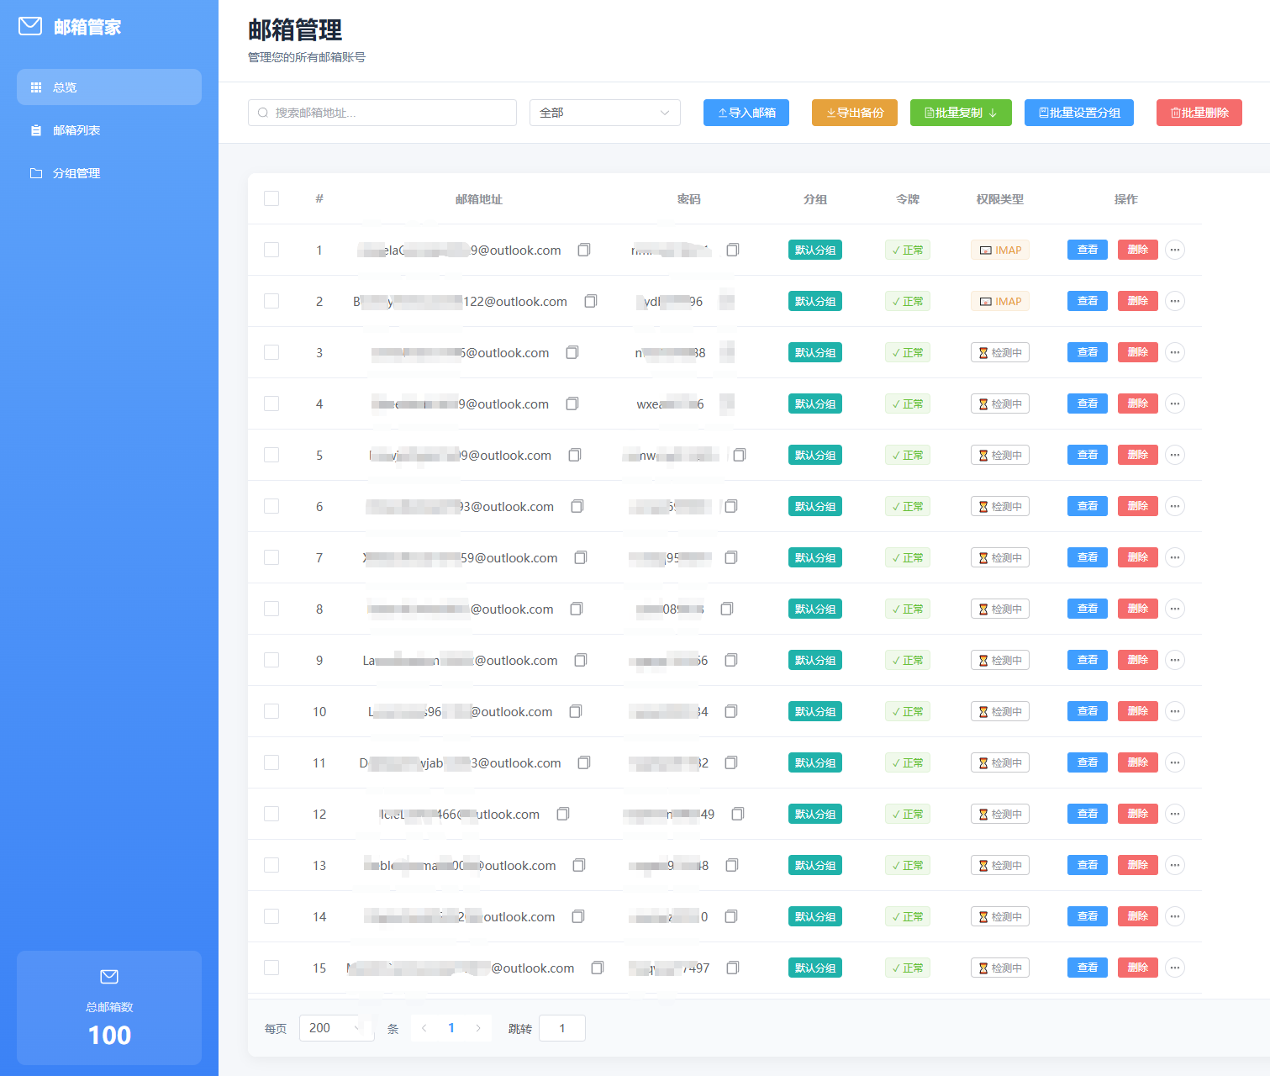Copy password in row 6
The image size is (1270, 1076).
pos(731,506)
